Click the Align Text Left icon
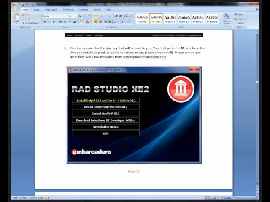 tap(96, 22)
